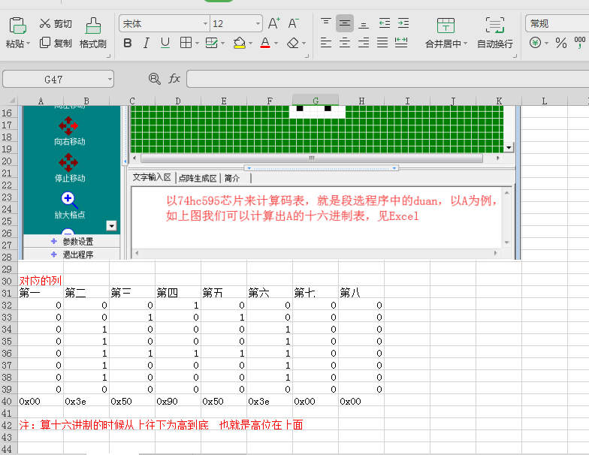Toggle vertical middle alignment
Screen dimensions: 589x455
pyautogui.click(x=344, y=23)
